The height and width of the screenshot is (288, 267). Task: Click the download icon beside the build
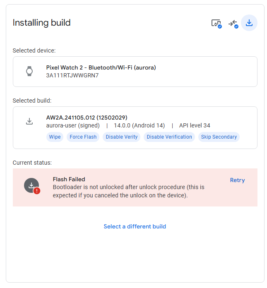tap(29, 121)
